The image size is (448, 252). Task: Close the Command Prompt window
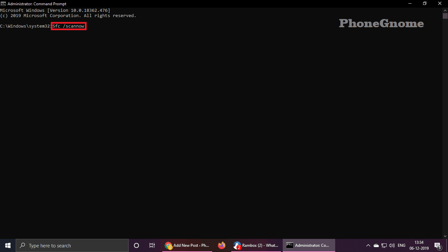point(440,4)
